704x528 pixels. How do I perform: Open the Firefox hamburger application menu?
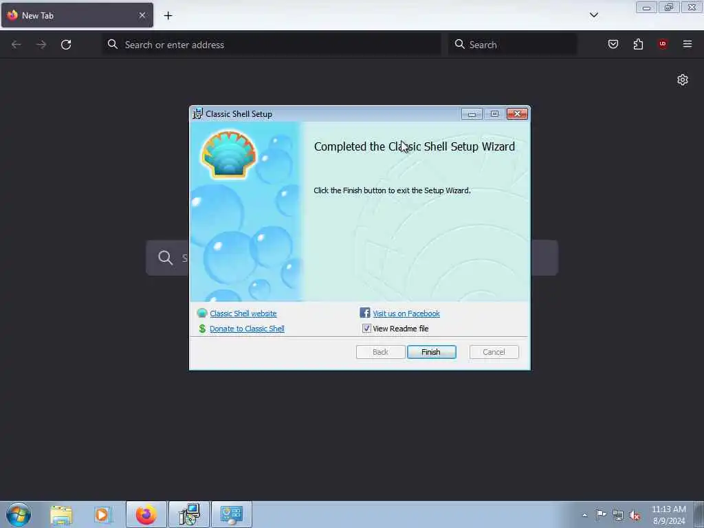click(x=687, y=44)
